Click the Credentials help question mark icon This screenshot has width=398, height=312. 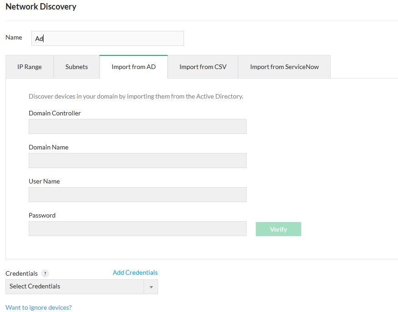click(x=45, y=273)
